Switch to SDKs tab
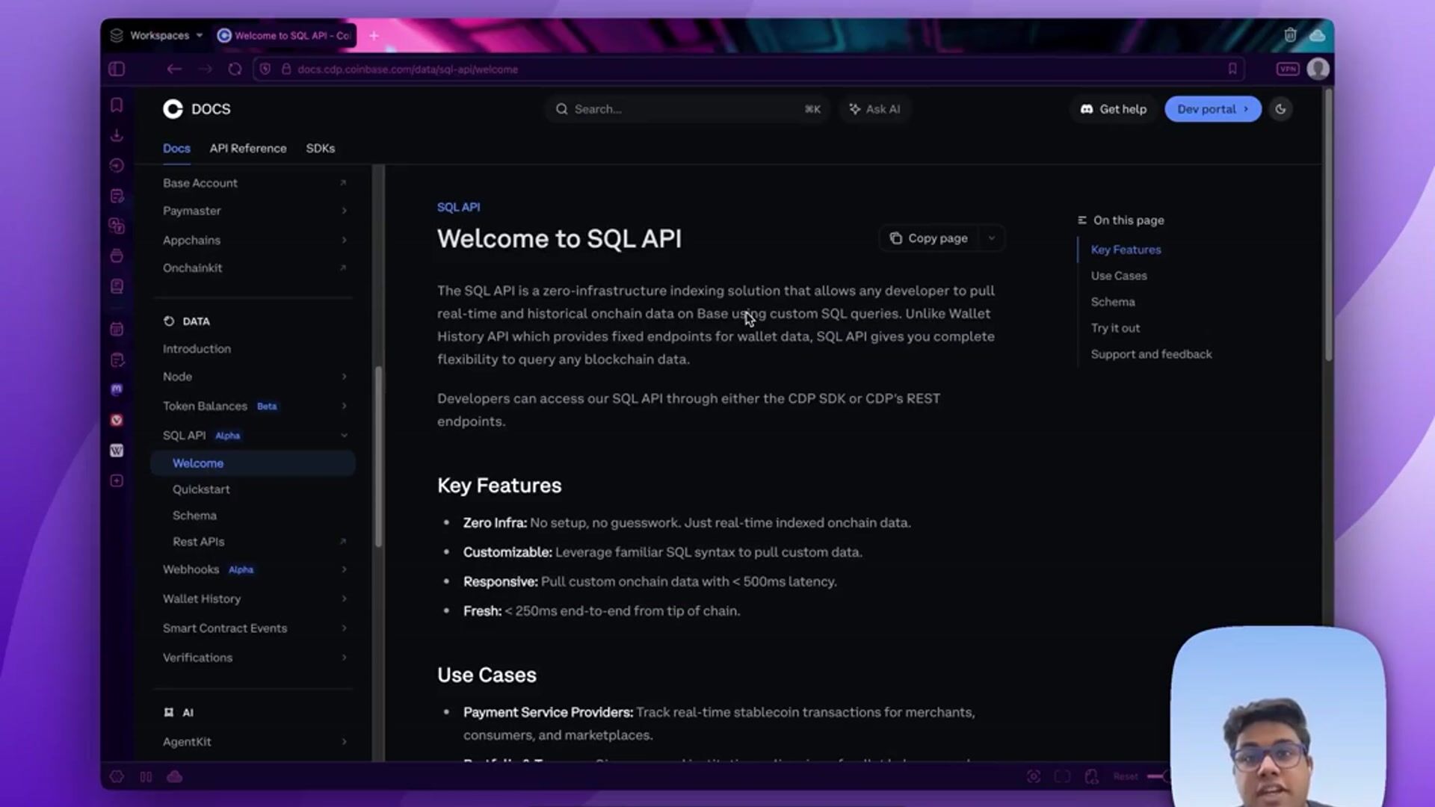1435x807 pixels. point(320,148)
